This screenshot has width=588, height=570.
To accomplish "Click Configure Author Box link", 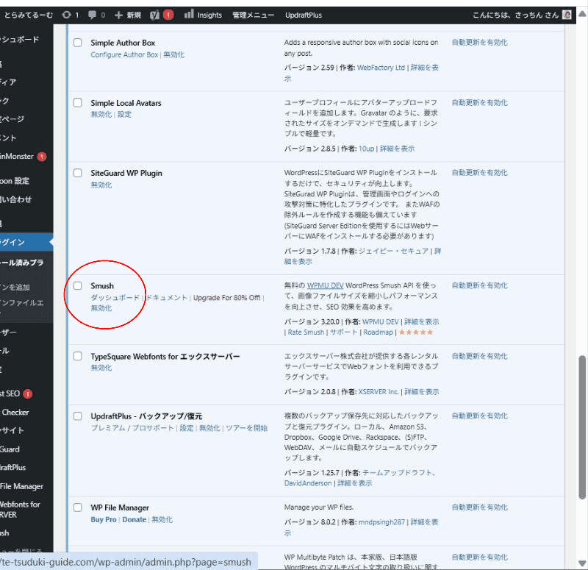I will coord(124,54).
